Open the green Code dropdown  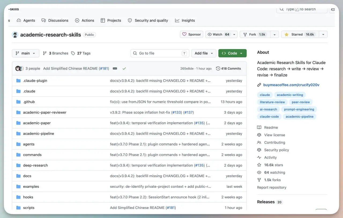click(x=232, y=53)
